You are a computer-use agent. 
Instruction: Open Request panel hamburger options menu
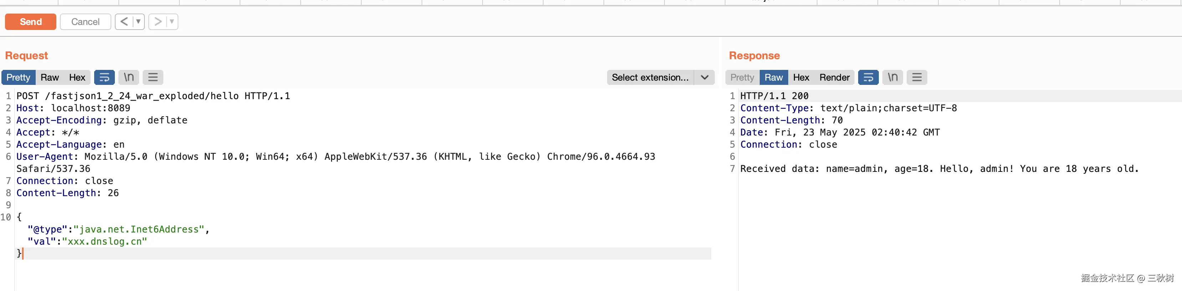point(153,78)
